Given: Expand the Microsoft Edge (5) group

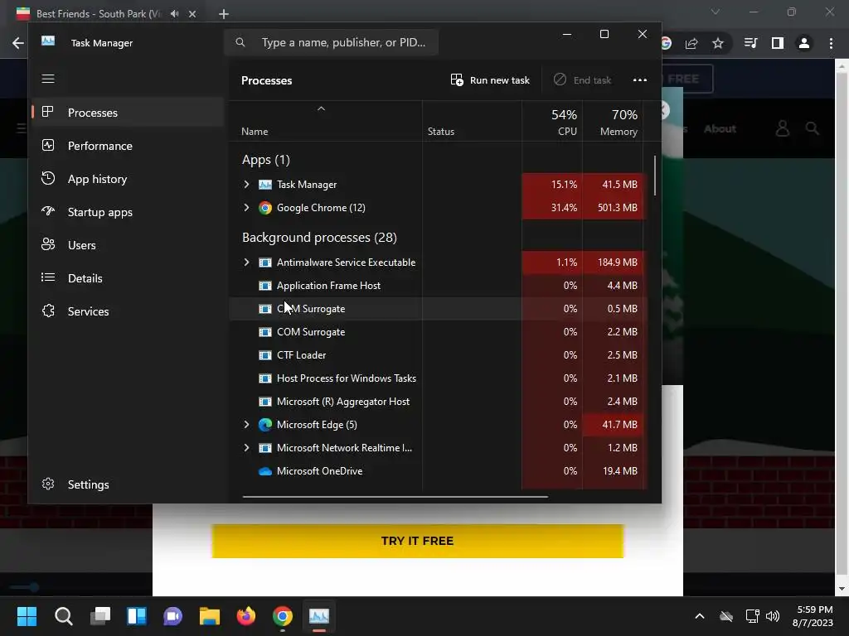Looking at the screenshot, I should pyautogui.click(x=246, y=425).
